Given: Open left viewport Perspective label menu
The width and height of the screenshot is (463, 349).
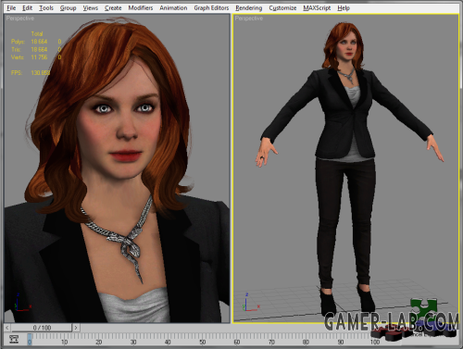Looking at the screenshot, I should point(20,19).
